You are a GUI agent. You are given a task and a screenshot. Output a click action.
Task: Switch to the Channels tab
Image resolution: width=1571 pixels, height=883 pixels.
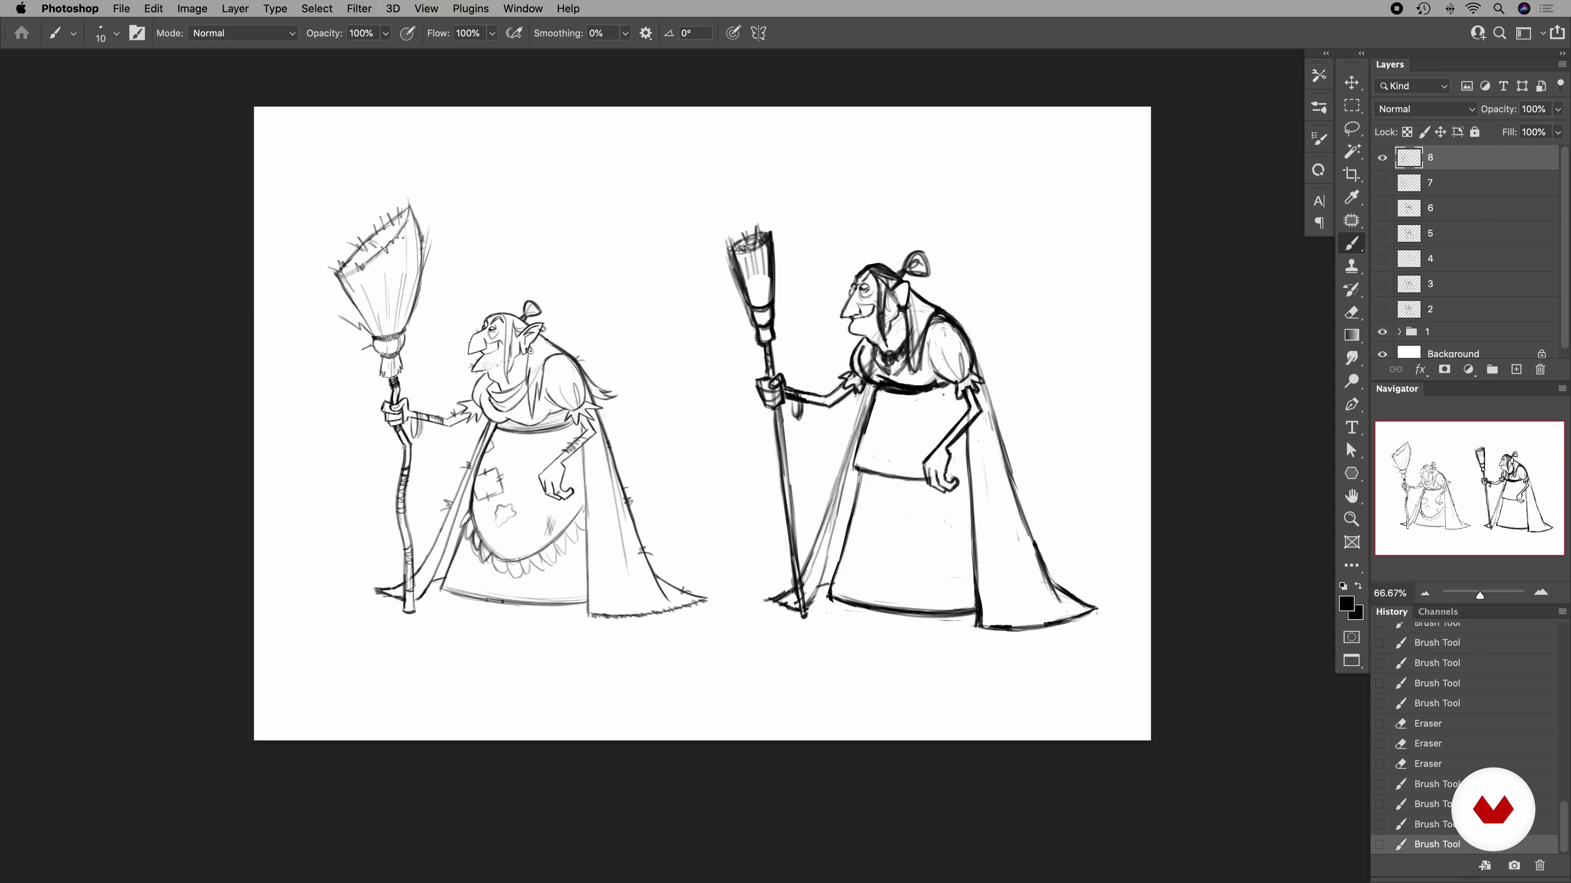(1438, 611)
